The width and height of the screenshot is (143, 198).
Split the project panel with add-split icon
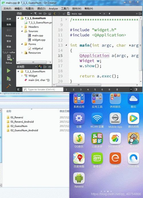(45, 14)
